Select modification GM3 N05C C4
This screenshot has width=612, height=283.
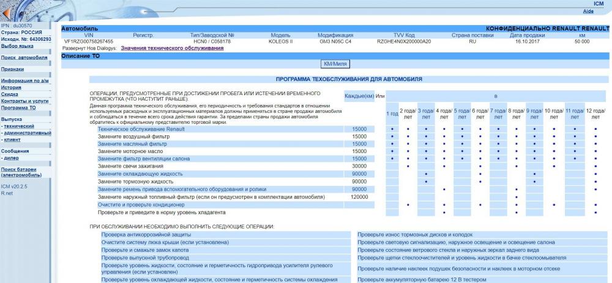(335, 41)
